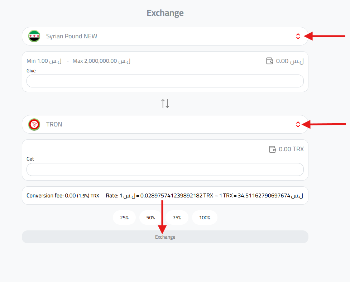Screen dimensions: 350x282
Task: Select the 25% amount option
Action: [x=124, y=218]
